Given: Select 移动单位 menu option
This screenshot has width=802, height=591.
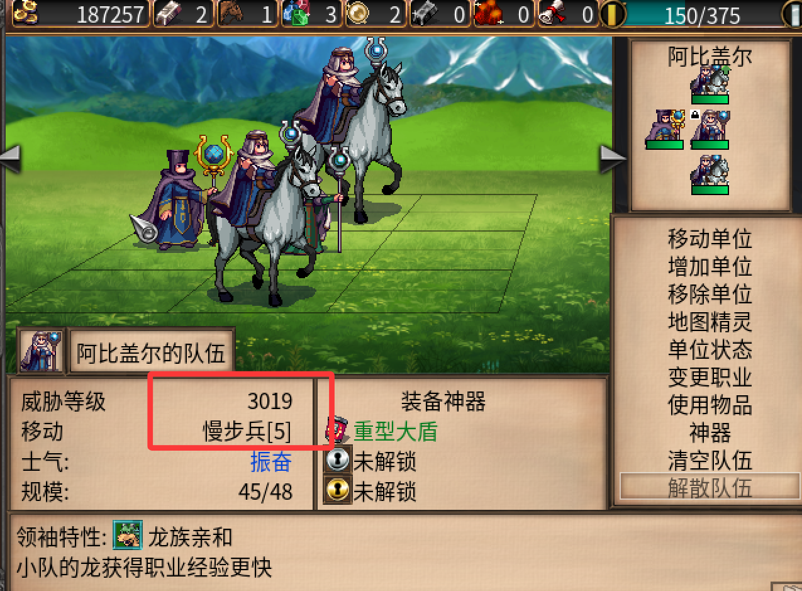Looking at the screenshot, I should 710,239.
